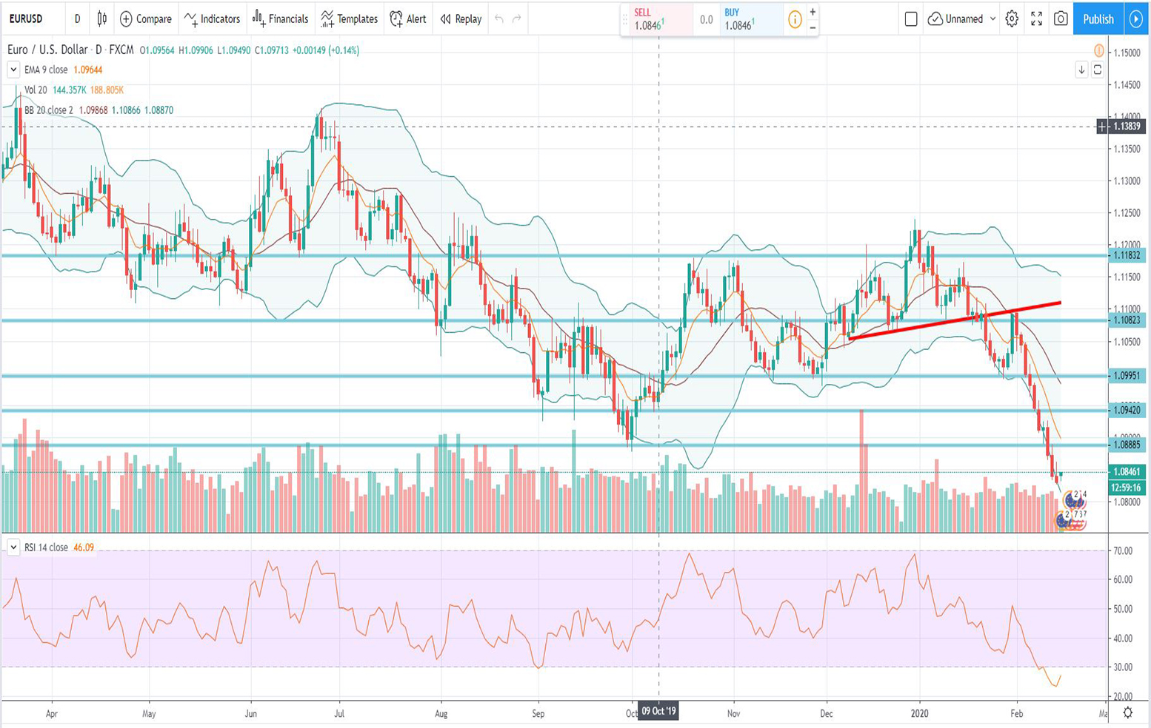
Task: Undo the last chart action
Action: click(499, 19)
